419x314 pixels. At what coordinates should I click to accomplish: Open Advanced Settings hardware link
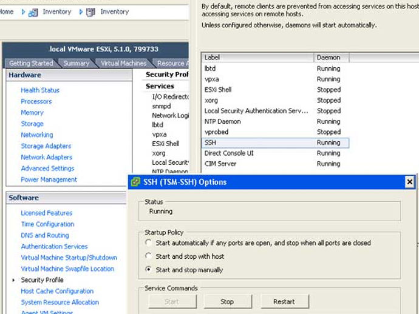point(47,169)
